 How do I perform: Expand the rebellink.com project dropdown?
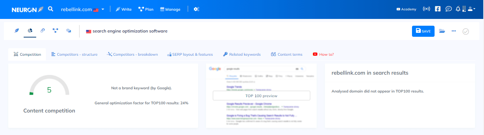(x=83, y=9)
